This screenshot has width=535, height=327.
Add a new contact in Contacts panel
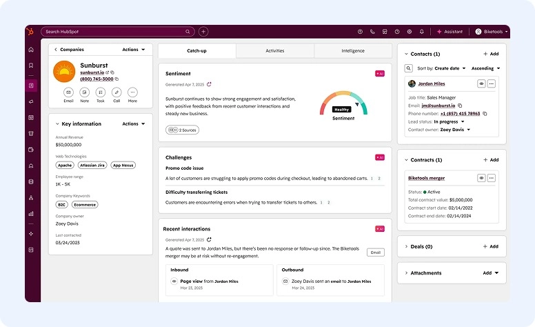[491, 54]
